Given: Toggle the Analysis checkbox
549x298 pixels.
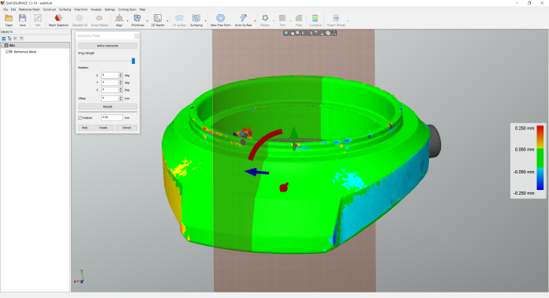Looking at the screenshot, I should coord(80,118).
